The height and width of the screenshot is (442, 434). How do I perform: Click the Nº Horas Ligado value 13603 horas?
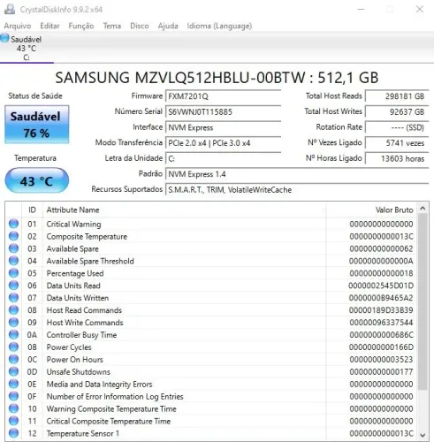tap(397, 159)
